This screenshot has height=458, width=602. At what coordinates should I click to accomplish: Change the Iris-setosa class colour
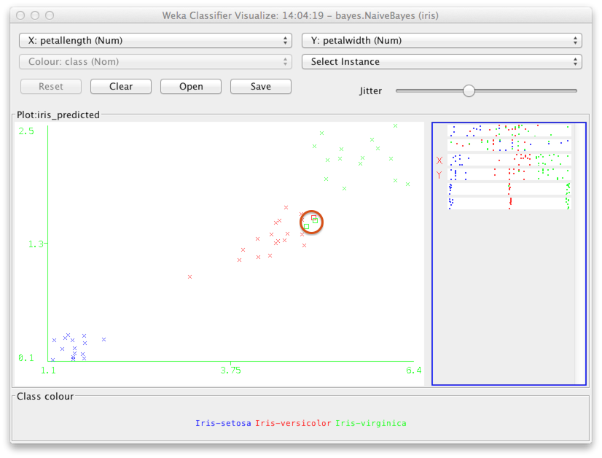tap(223, 423)
